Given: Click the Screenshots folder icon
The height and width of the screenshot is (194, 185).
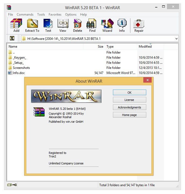Looking at the screenshot, I should pos(10,68).
